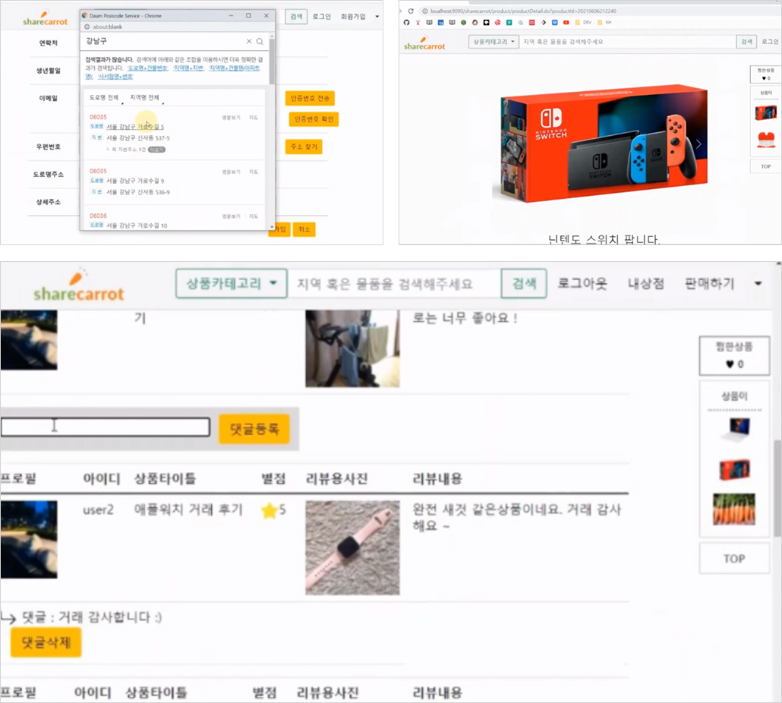Show the next Nintendo Switch image via the arrow
This screenshot has width=782, height=703.
click(x=698, y=144)
